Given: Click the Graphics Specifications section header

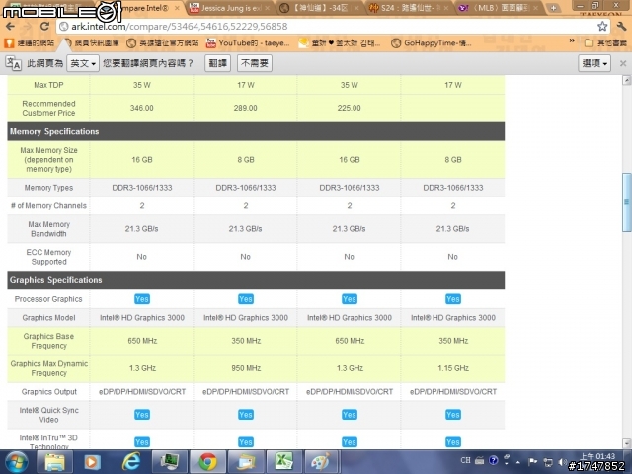Looking at the screenshot, I should pyautogui.click(x=256, y=280).
